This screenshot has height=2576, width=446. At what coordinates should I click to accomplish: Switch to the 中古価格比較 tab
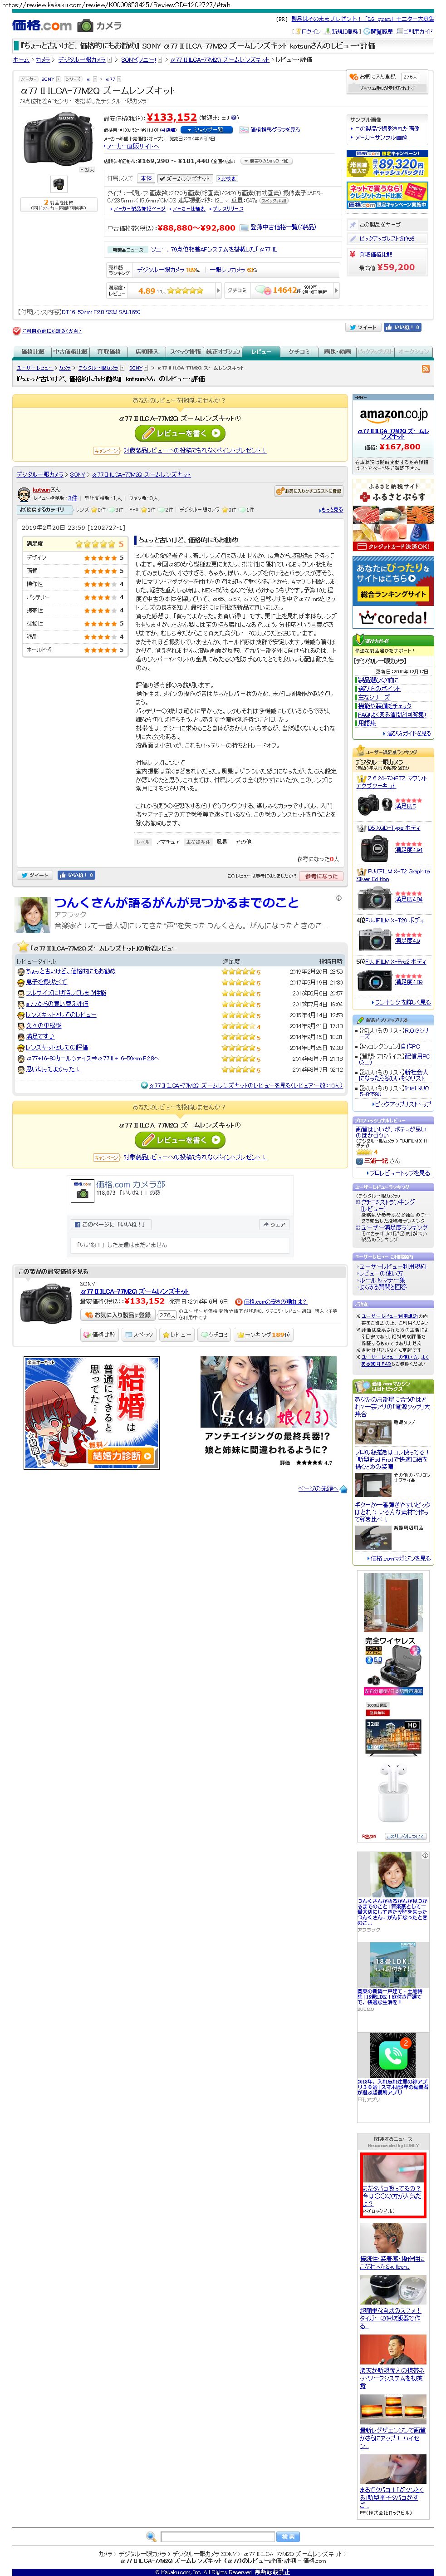tap(70, 352)
